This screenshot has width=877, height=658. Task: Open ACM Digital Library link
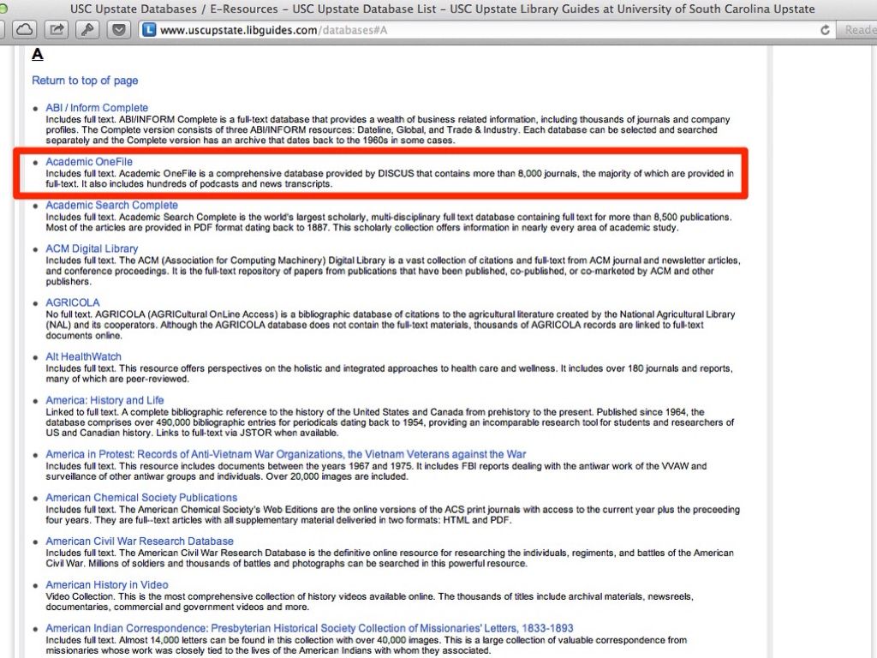[92, 249]
